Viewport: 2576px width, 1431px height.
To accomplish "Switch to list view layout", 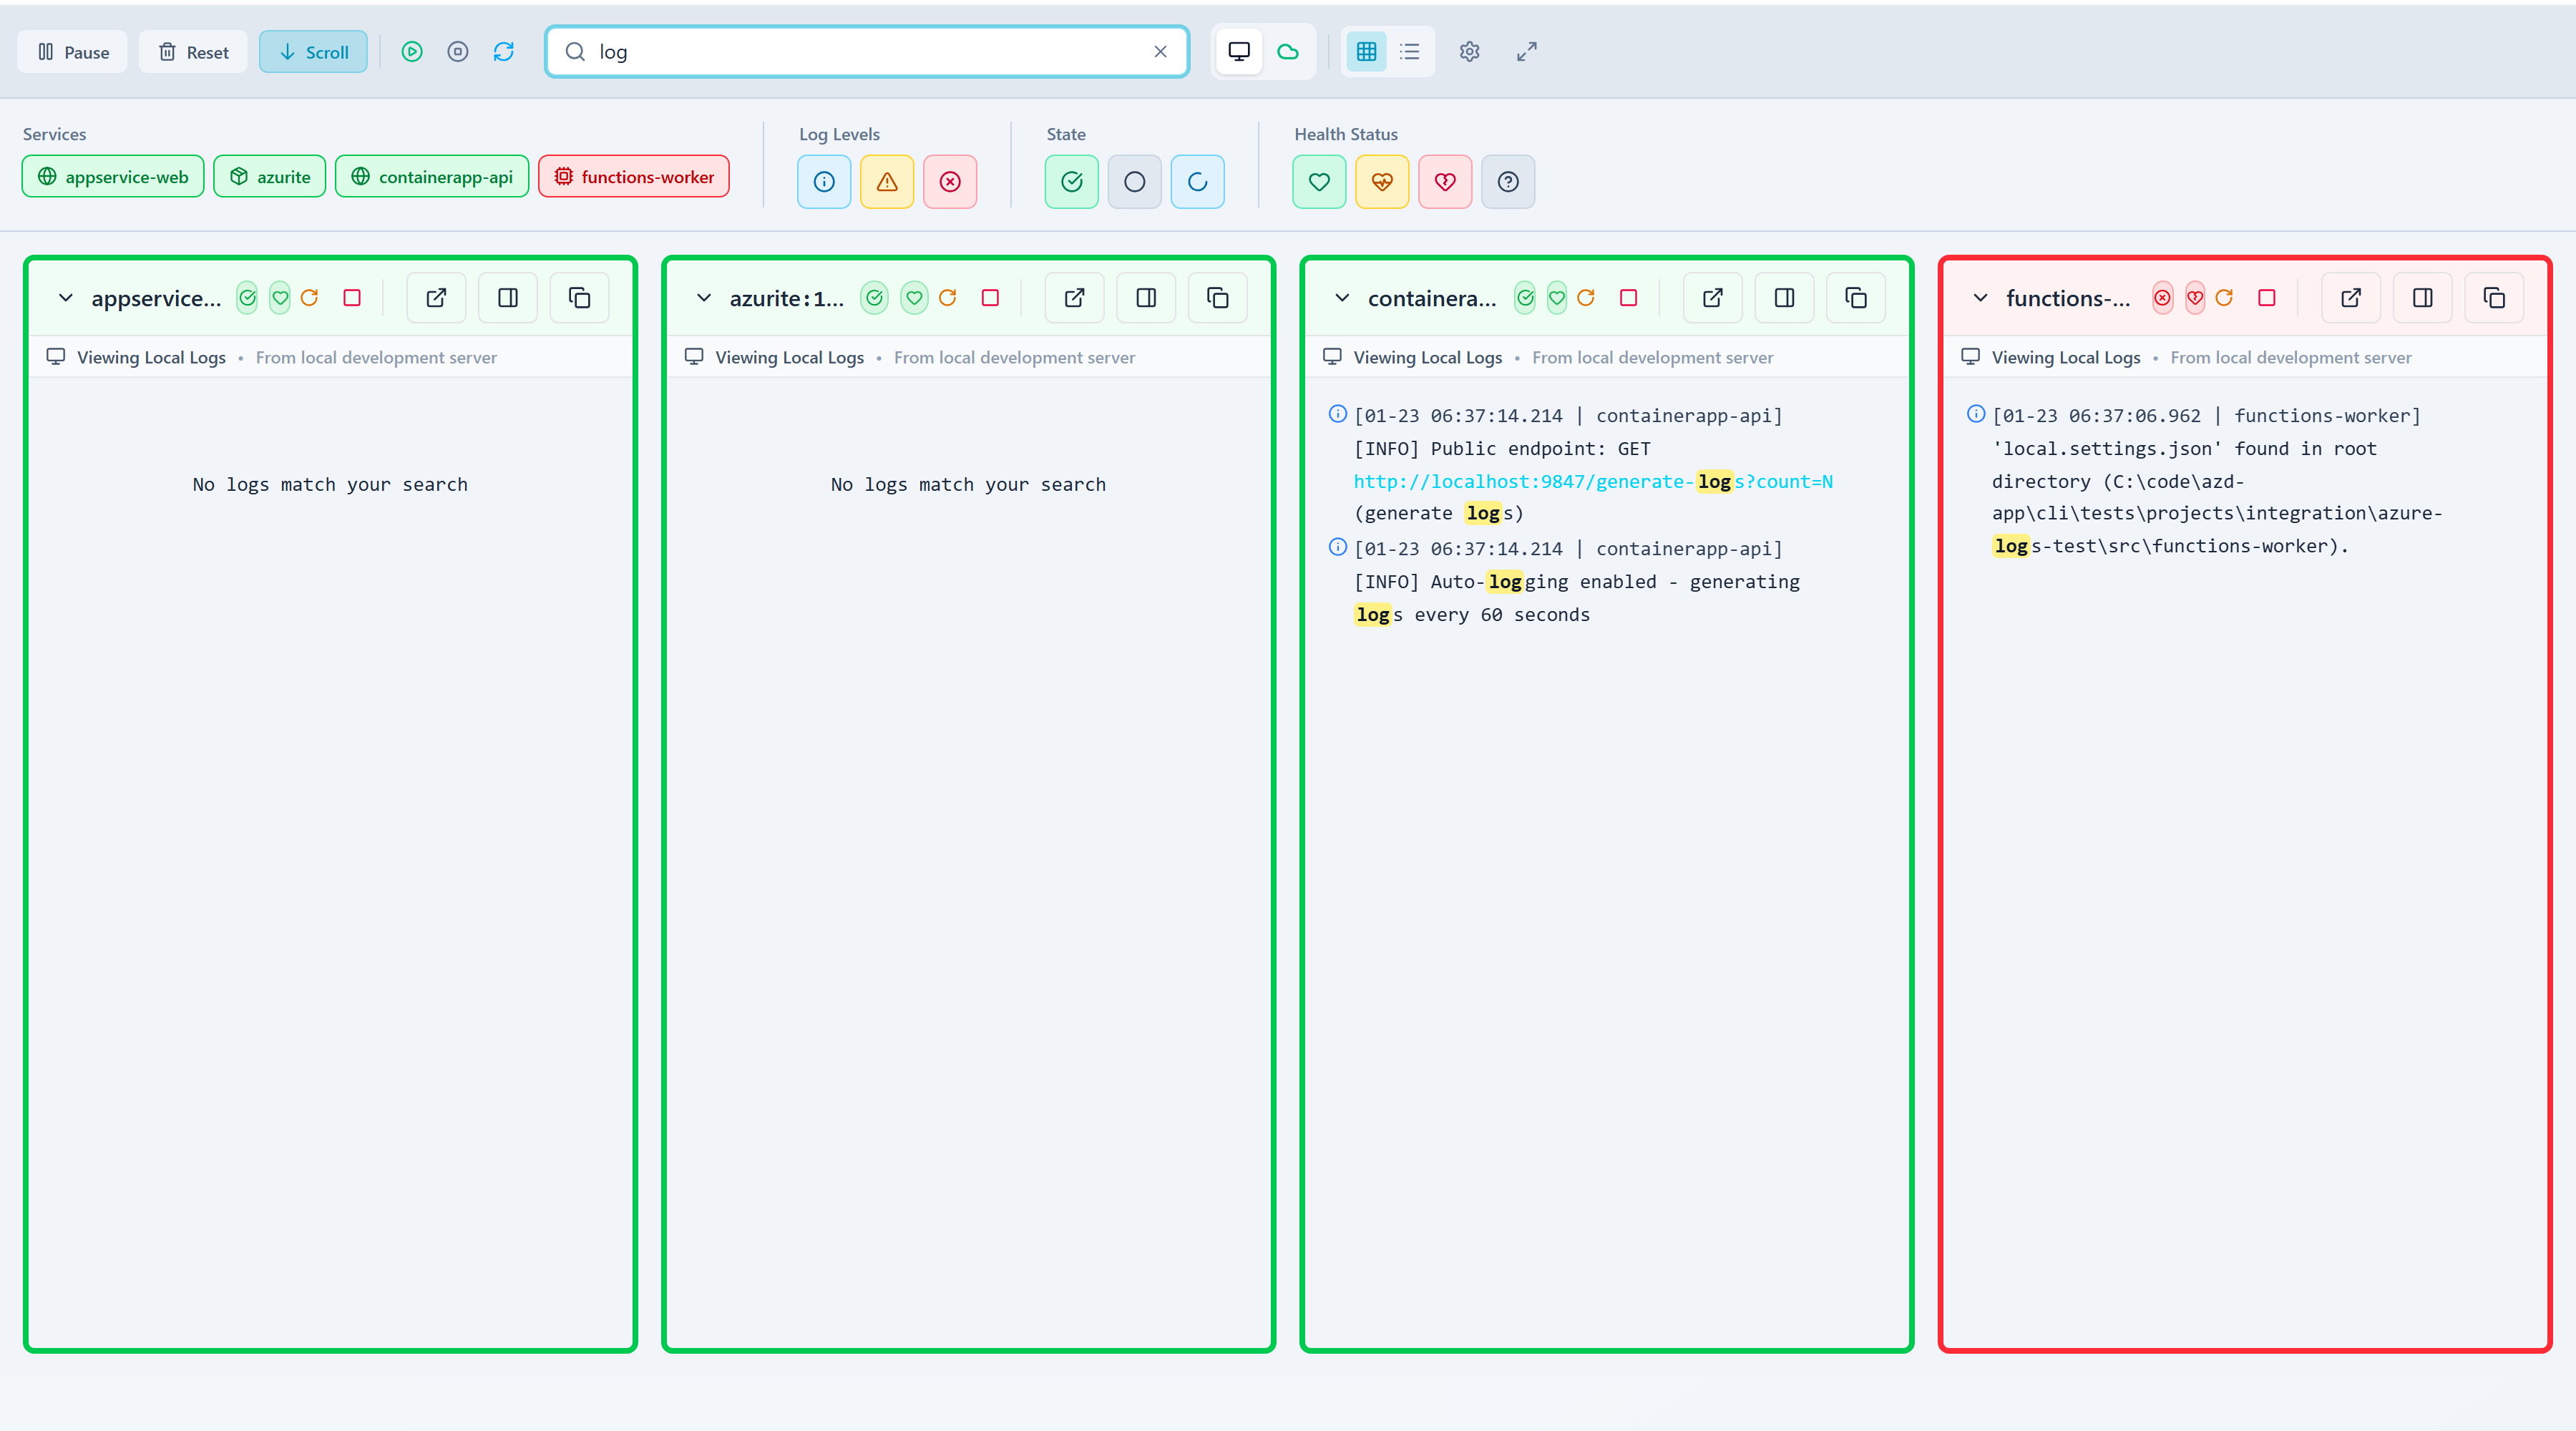I will pos(1409,51).
